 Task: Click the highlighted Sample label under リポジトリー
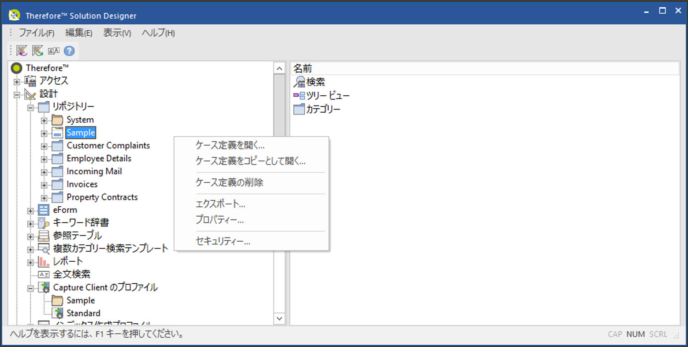81,133
